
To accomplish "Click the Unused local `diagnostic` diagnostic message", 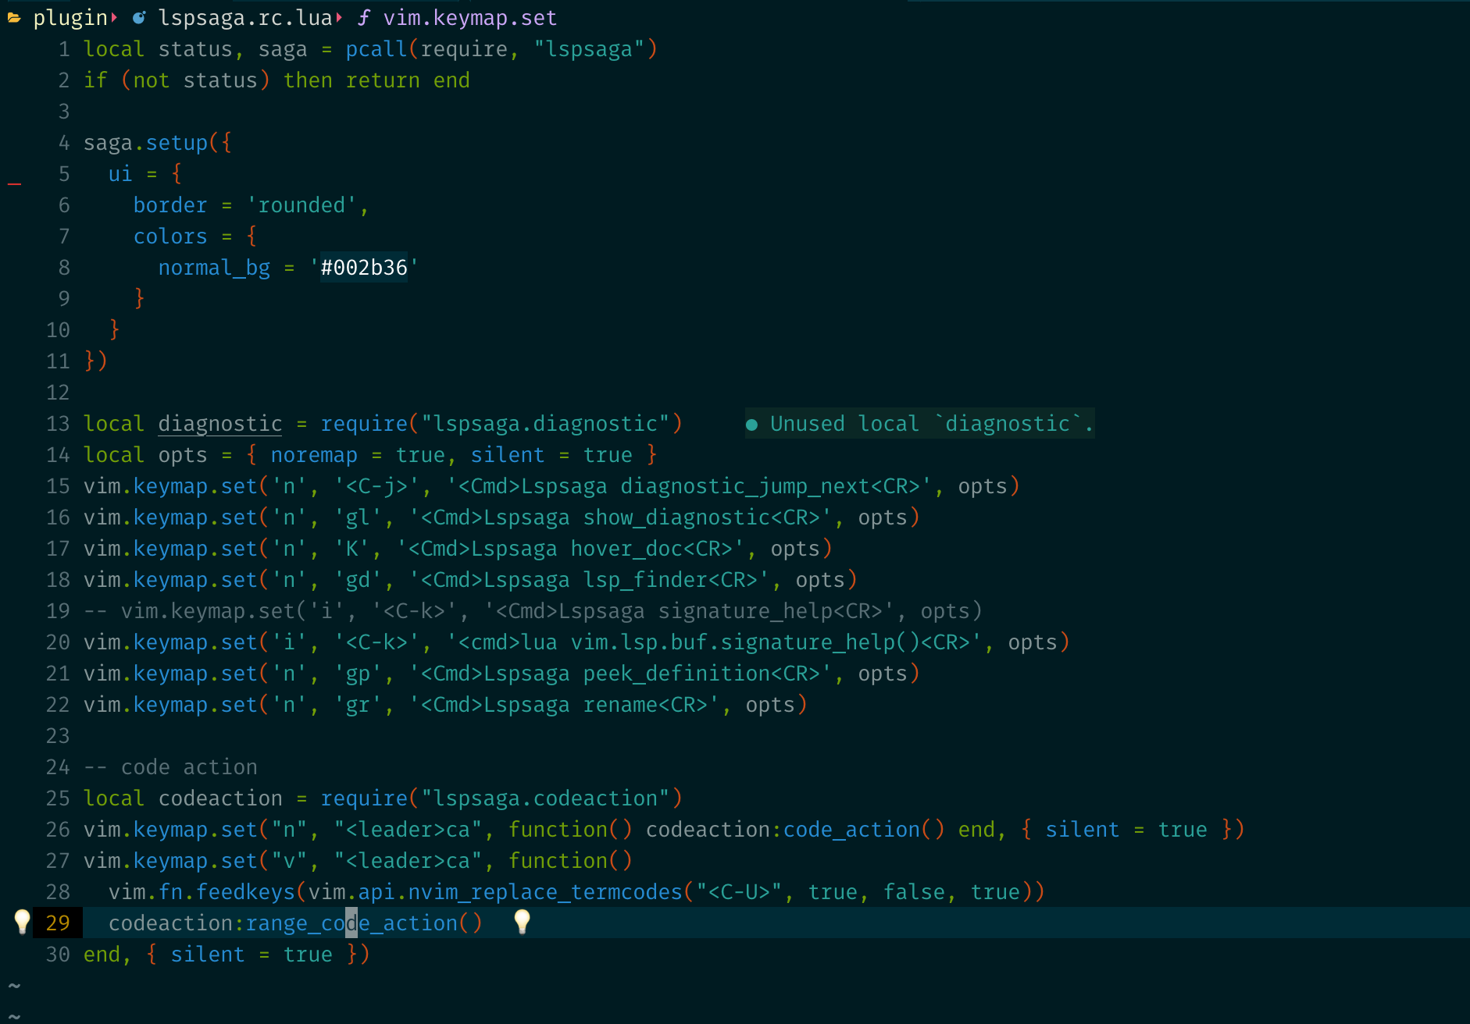I will point(929,424).
